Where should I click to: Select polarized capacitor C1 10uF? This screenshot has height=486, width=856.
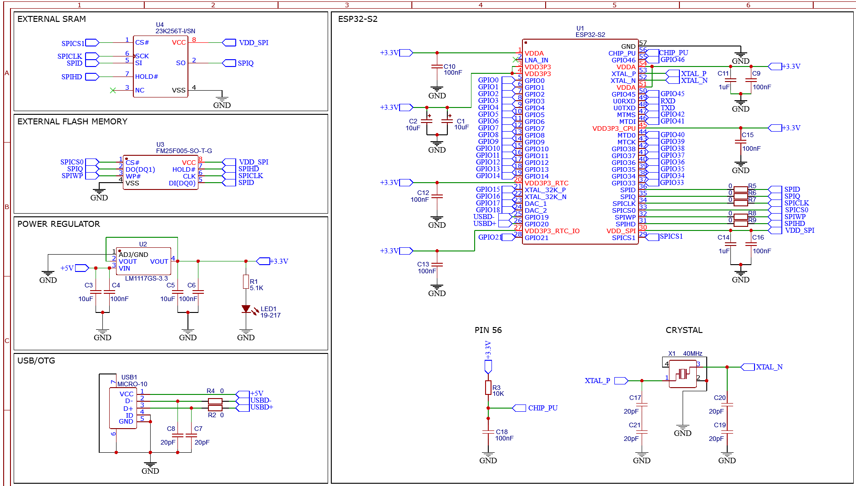coord(447,120)
